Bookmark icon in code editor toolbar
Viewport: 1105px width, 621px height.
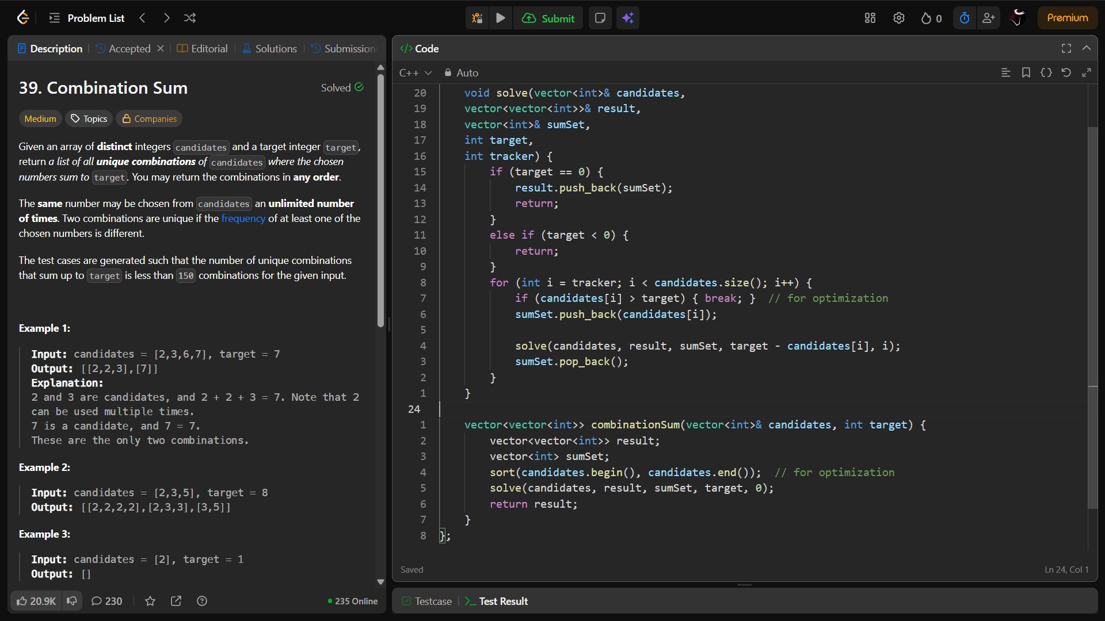[x=1026, y=72]
